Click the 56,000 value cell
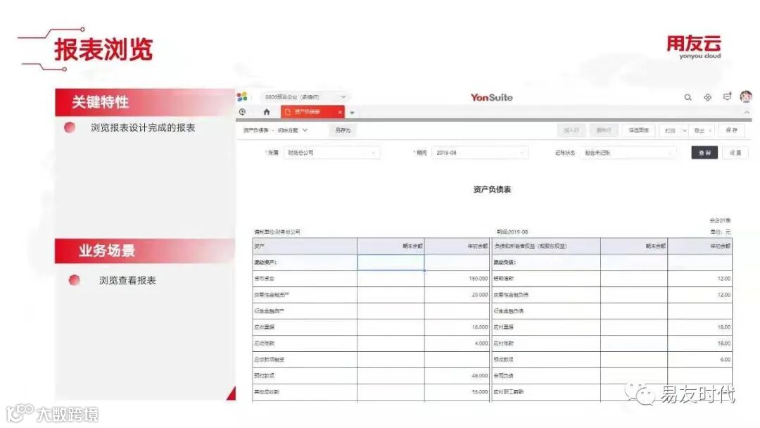 [457, 391]
